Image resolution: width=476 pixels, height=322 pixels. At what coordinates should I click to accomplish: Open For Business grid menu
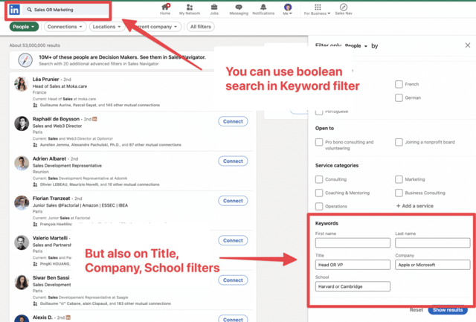[x=318, y=9]
